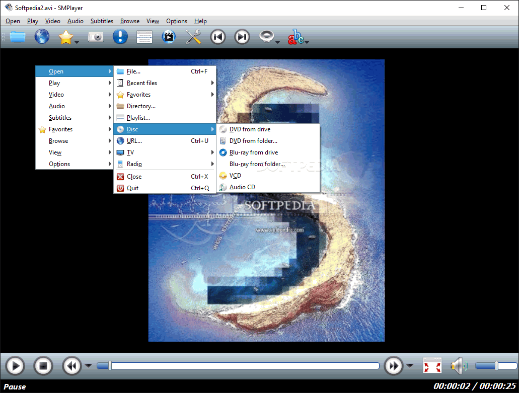Open the Video menu in menu bar
Screen dimensions: 519x393
(53, 21)
